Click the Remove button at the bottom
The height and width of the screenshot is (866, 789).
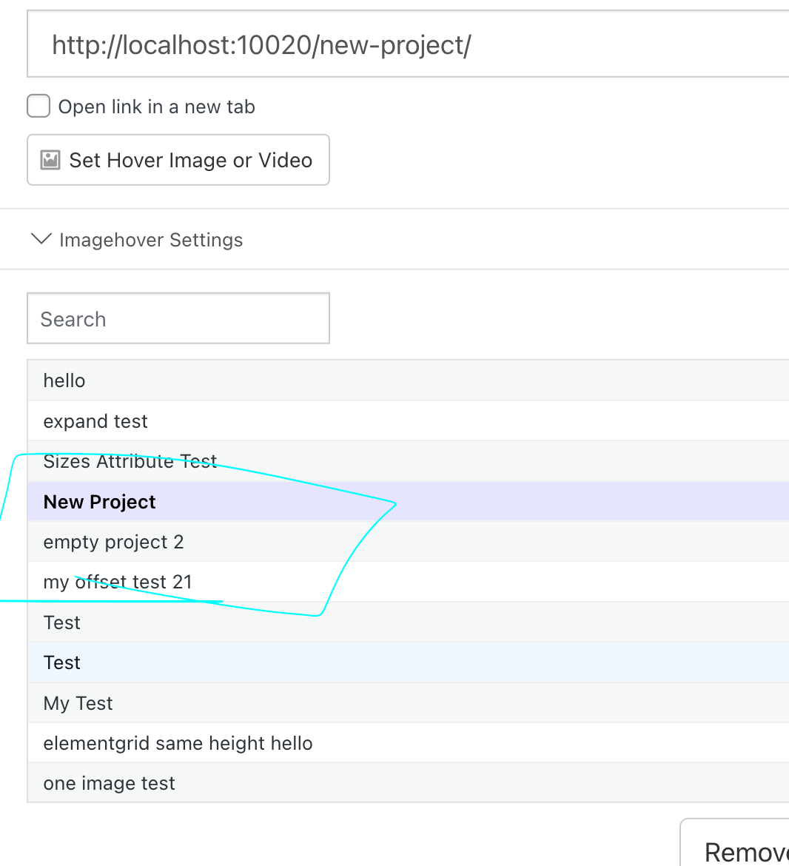748,851
